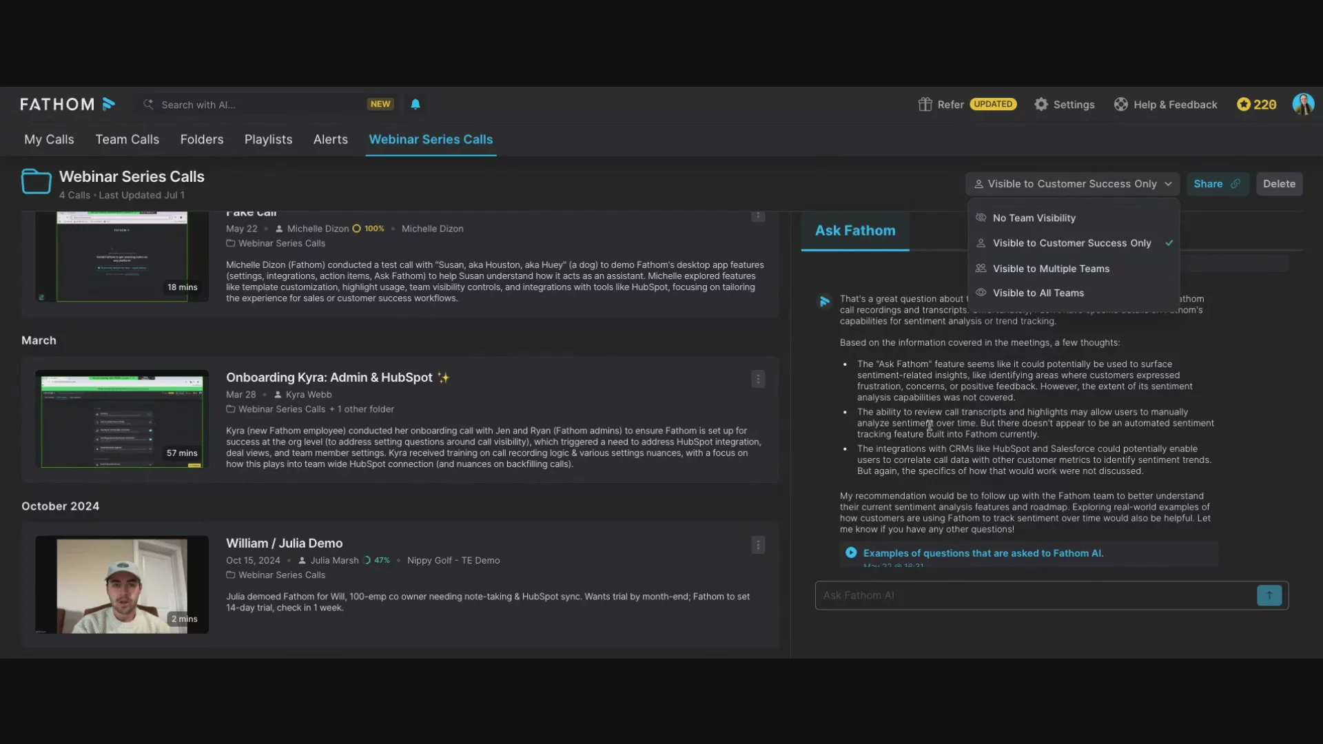Click the '4 Calls · Last Updated Jul 1' text
Screen dimensions: 1323x744
point(122,196)
